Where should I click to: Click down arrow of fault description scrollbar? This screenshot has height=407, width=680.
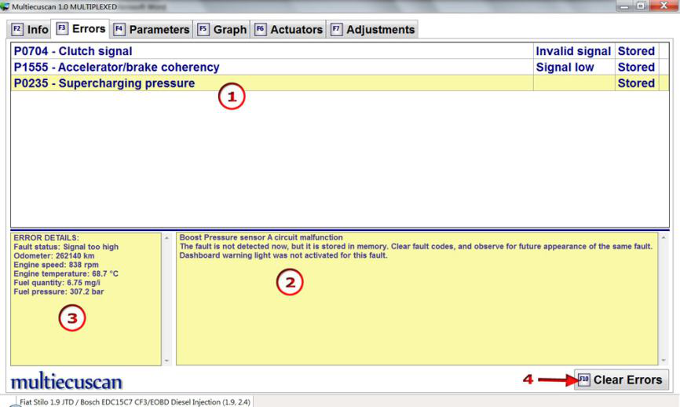(664, 360)
